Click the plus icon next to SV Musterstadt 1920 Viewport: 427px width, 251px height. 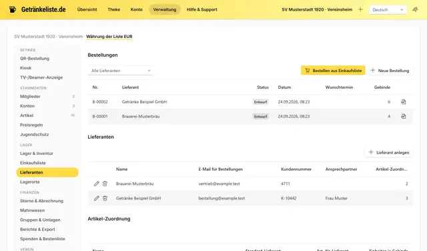coord(360,9)
